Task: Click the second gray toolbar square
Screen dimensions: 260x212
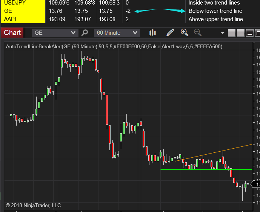Action: pyautogui.click(x=241, y=33)
